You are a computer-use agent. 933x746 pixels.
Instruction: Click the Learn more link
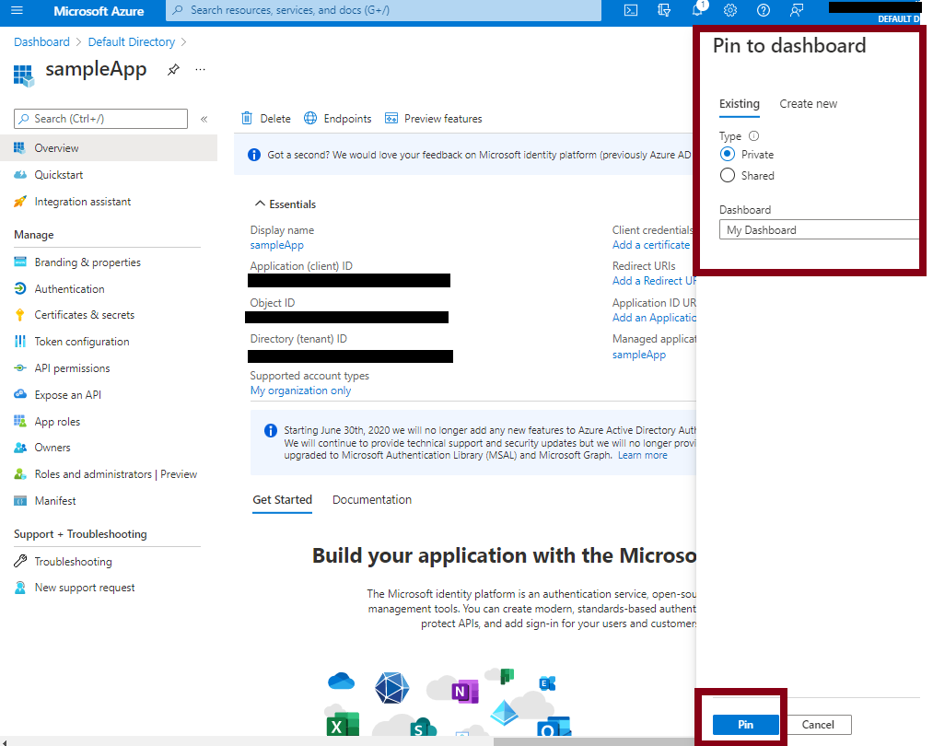pyautogui.click(x=643, y=455)
